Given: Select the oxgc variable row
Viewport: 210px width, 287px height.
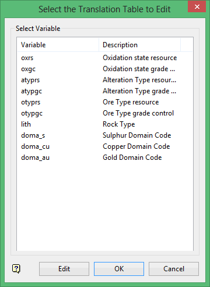Looking at the screenshot, I should (x=105, y=69).
